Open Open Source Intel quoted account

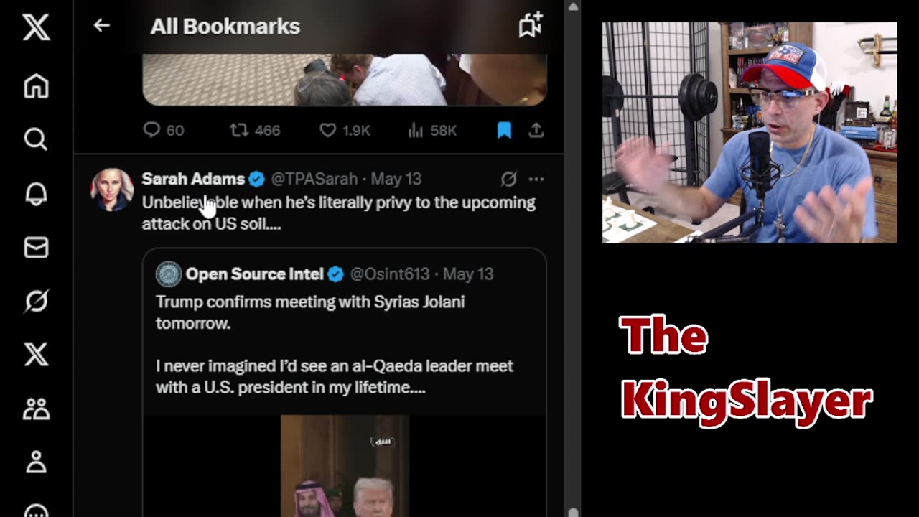click(x=254, y=274)
